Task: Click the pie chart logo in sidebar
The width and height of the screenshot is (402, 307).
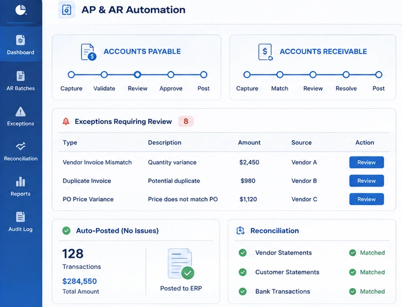Action: (x=20, y=10)
